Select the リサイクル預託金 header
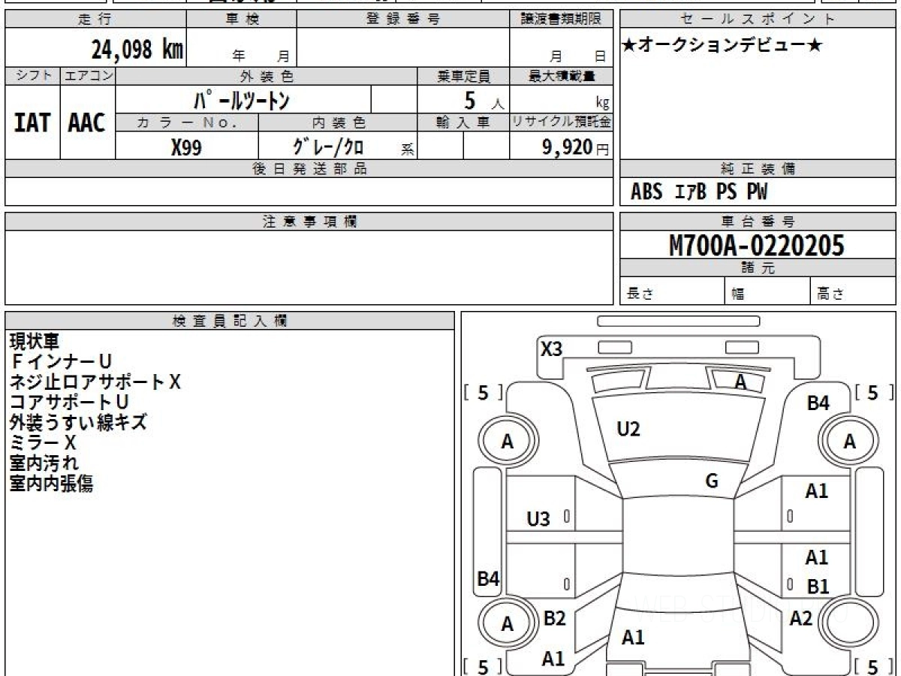This screenshot has width=901, height=676. click(x=561, y=122)
